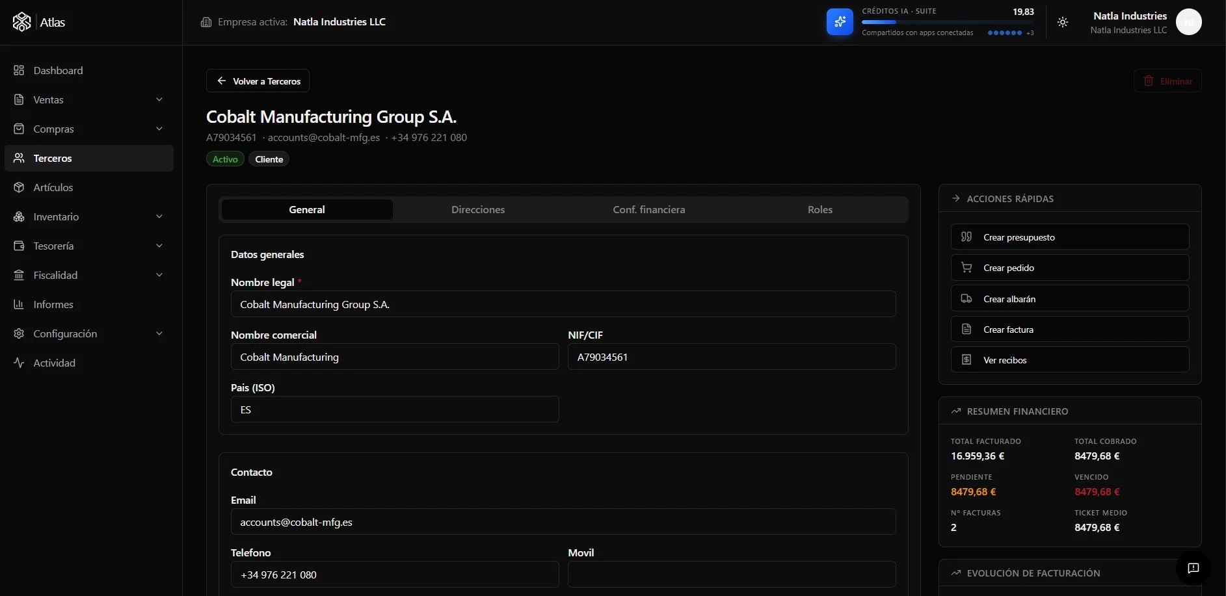Click the Eliminar button
Image resolution: width=1226 pixels, height=596 pixels.
1167,81
